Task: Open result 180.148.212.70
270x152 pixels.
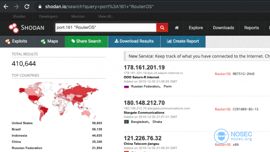Action: (144, 103)
